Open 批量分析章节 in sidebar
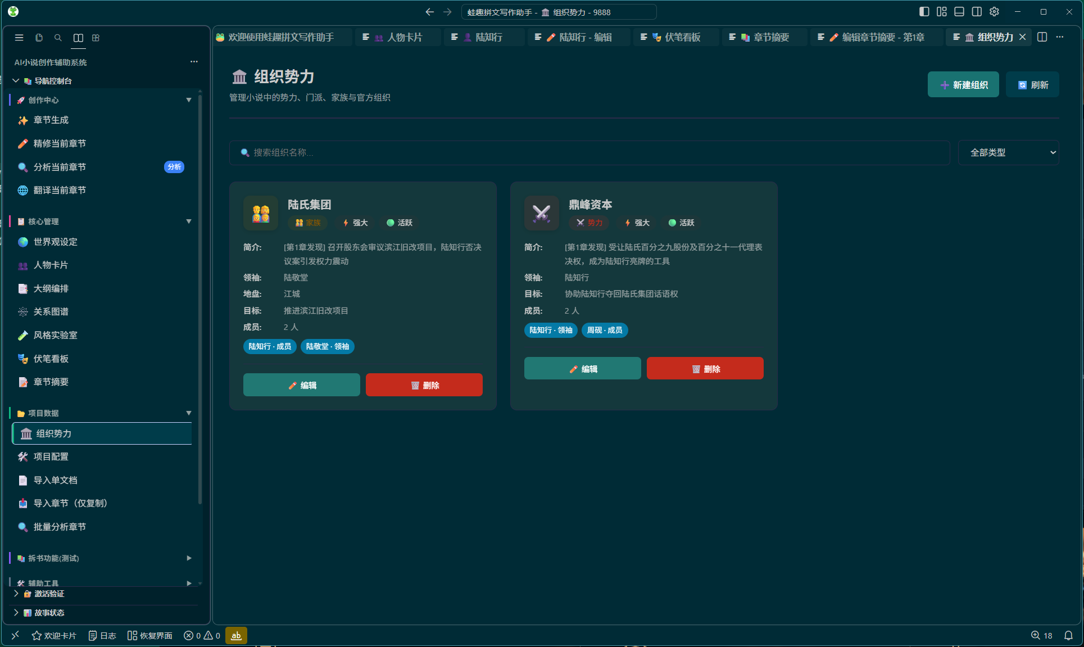Image resolution: width=1084 pixels, height=647 pixels. click(x=102, y=527)
